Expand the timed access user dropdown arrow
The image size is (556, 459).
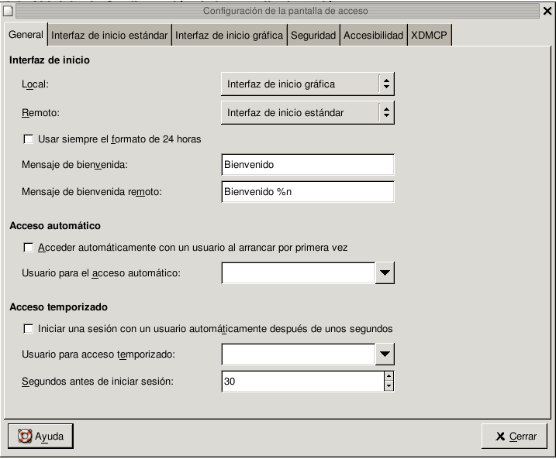(385, 354)
